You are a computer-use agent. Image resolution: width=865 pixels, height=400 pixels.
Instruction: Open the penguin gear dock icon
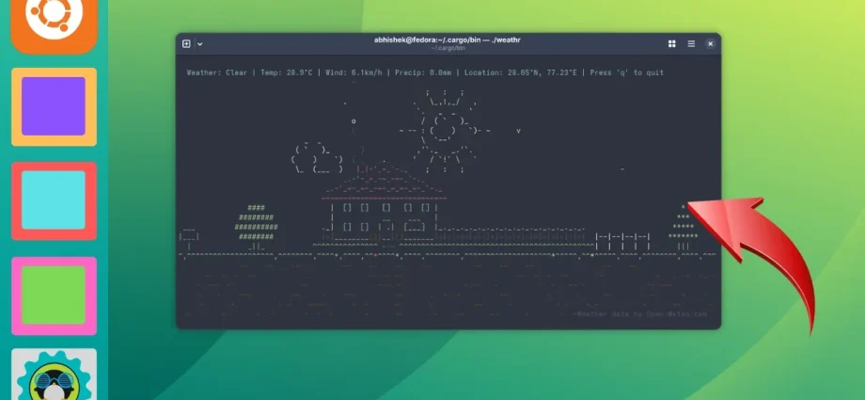[55, 374]
